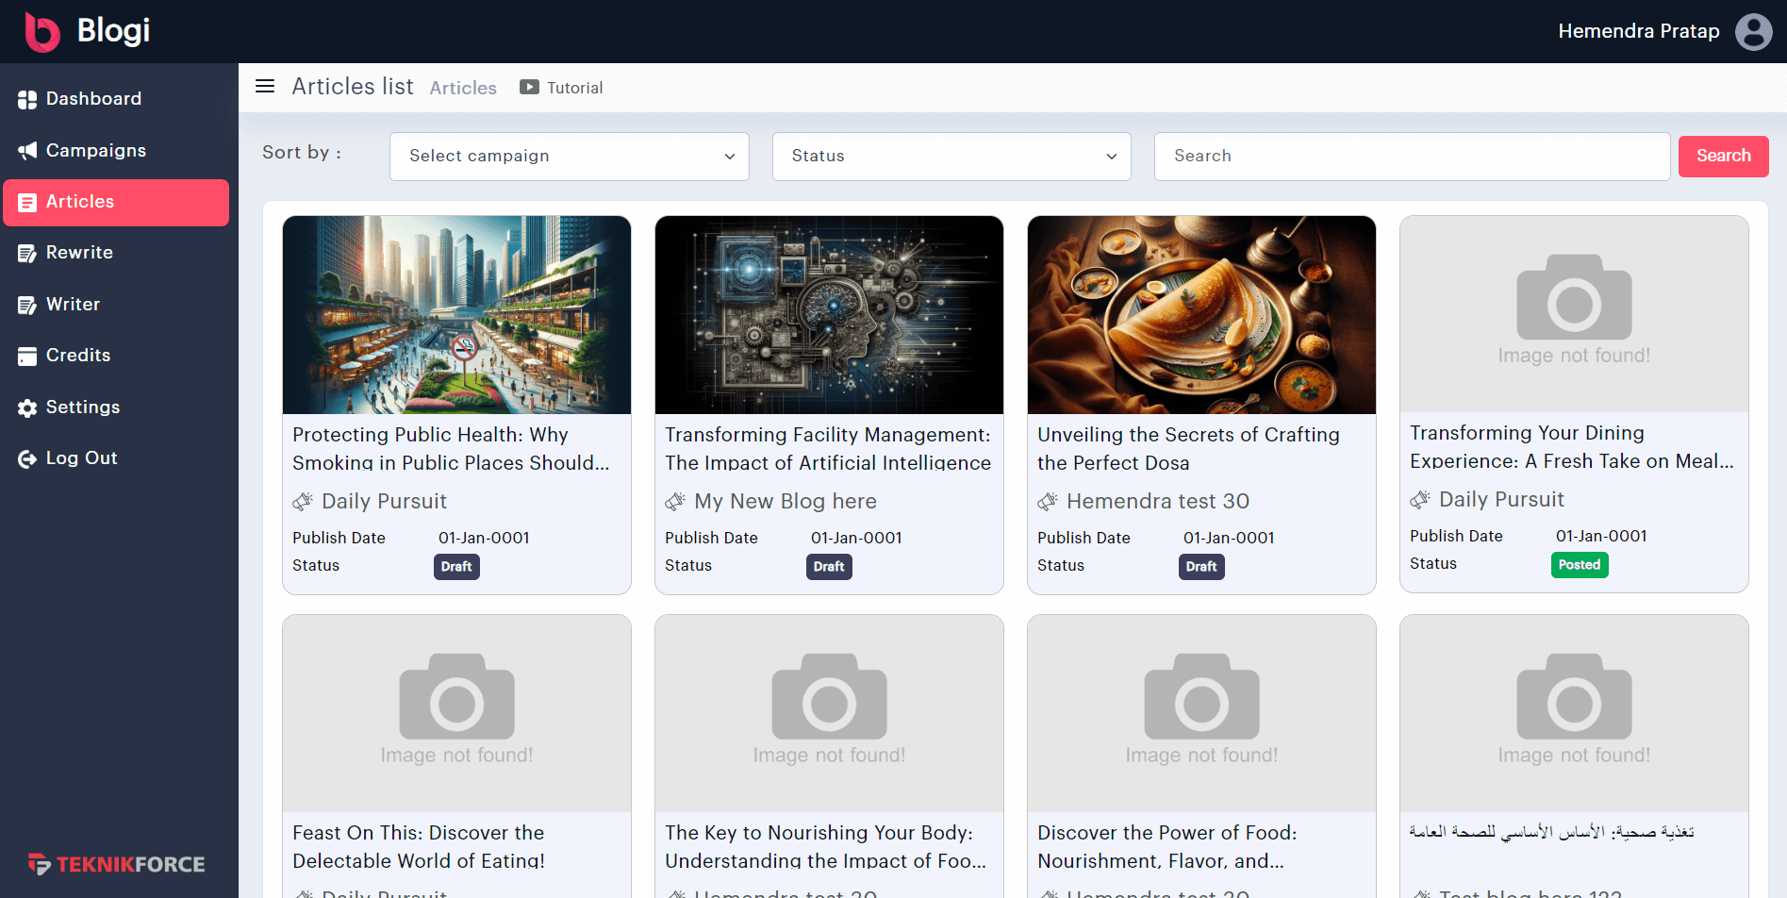Click the Dashboard grid icon
The image size is (1787, 898).
(27, 99)
